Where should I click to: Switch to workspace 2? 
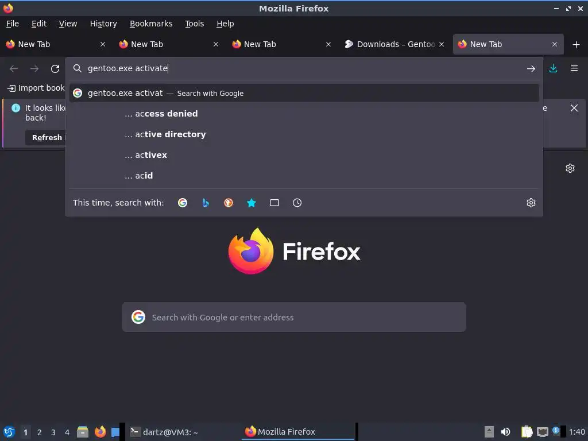[40, 432]
